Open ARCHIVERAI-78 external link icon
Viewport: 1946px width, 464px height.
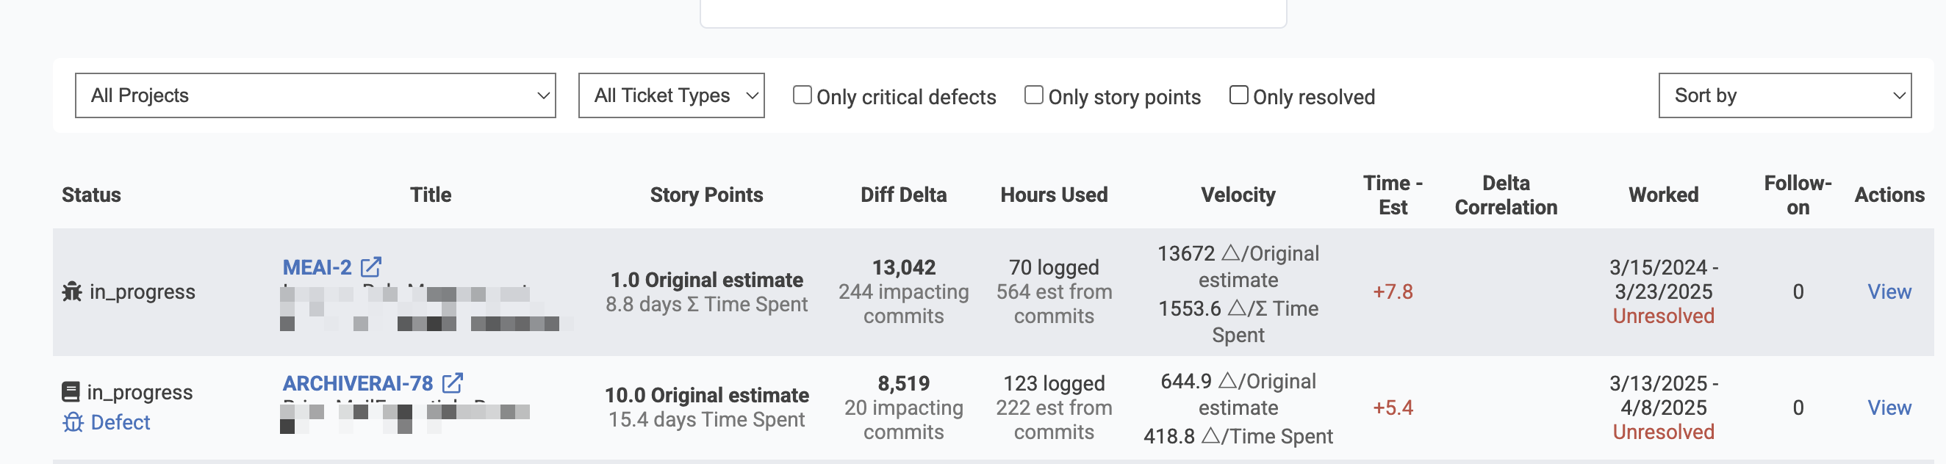[452, 383]
